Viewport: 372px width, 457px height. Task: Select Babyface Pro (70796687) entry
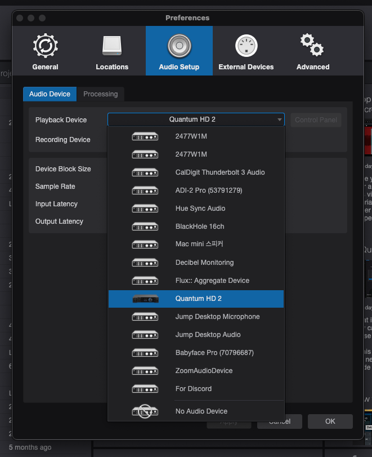click(196, 353)
